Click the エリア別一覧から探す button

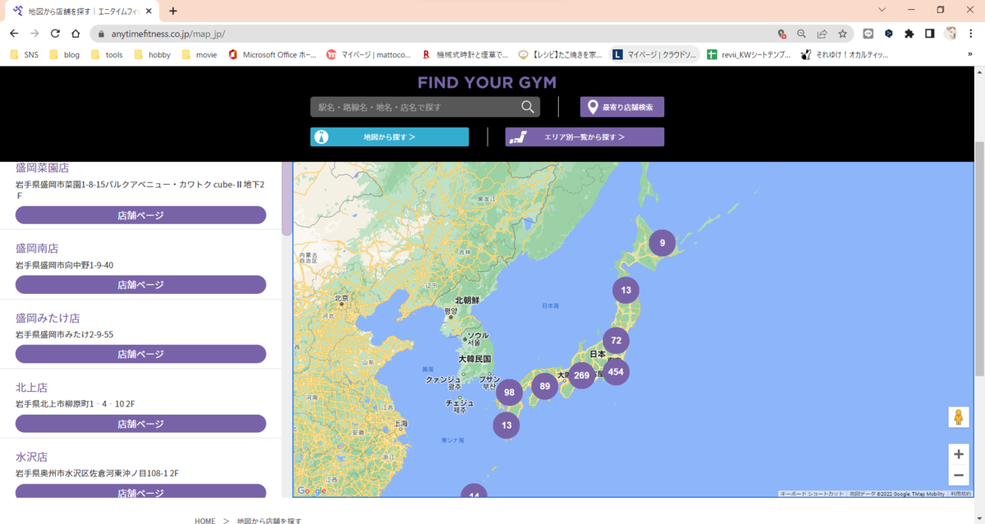[584, 137]
